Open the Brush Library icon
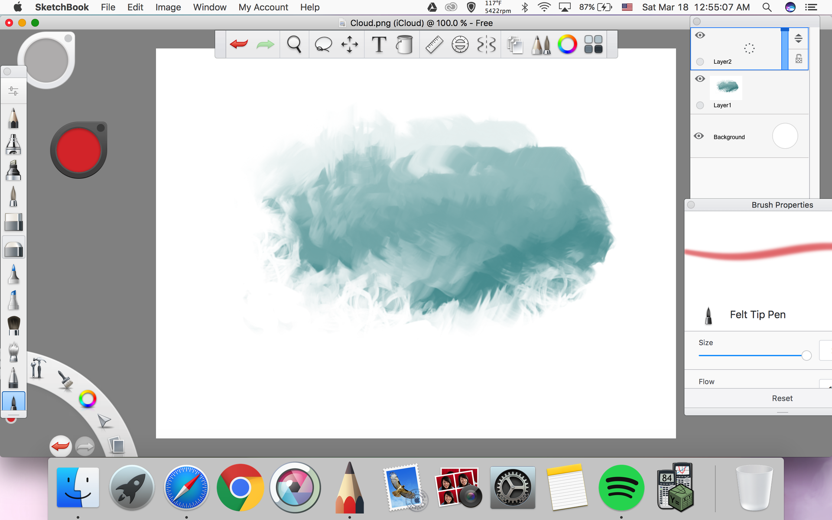 [x=541, y=44]
